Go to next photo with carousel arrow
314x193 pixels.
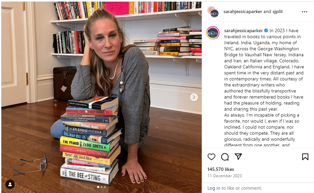pos(194,97)
